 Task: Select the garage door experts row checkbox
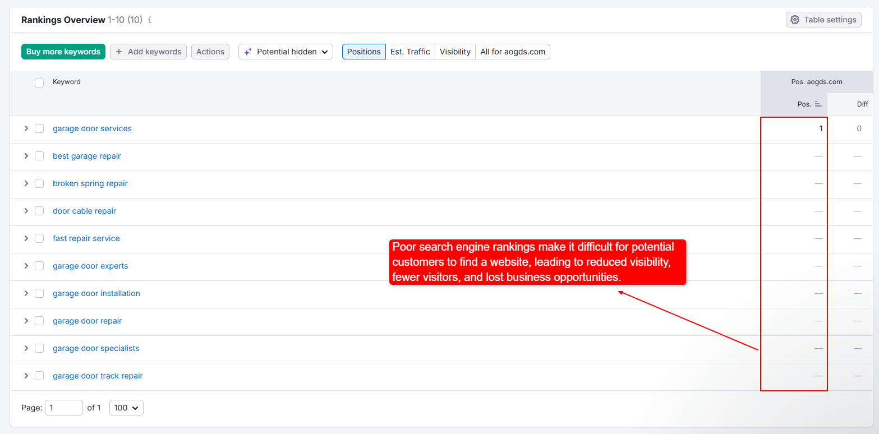pos(39,266)
